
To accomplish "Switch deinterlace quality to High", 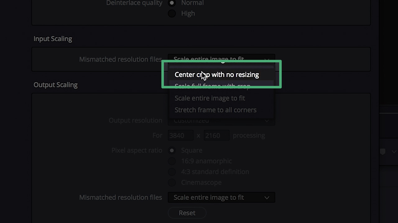I will [x=172, y=13].
